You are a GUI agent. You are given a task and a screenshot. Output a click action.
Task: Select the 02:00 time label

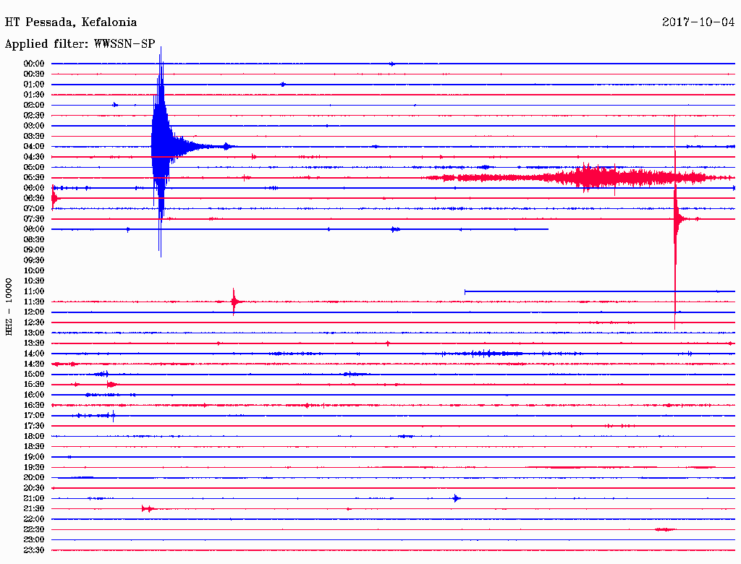pos(34,106)
